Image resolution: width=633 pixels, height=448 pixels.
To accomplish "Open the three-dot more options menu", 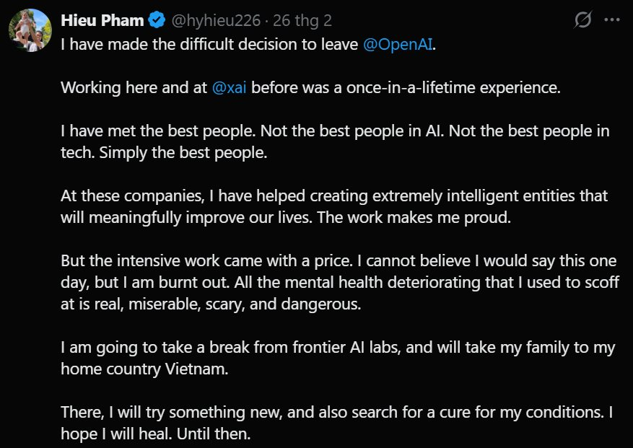I will pyautogui.click(x=612, y=20).
